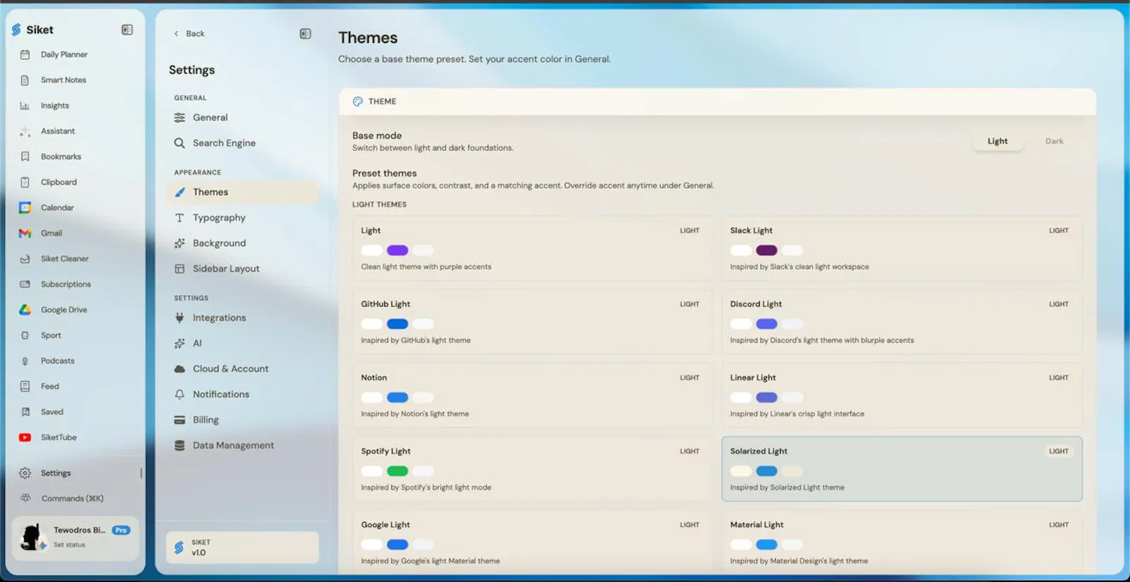The width and height of the screenshot is (1130, 582).
Task: Collapse the main Siket sidebar via the panel icon
Action: (127, 30)
